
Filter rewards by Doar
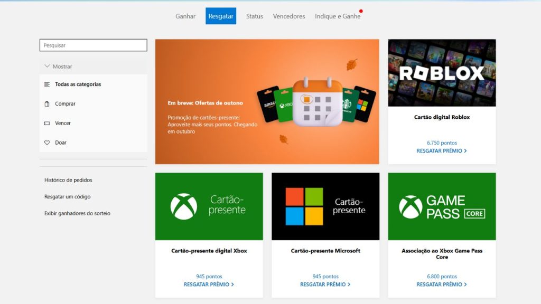point(61,142)
